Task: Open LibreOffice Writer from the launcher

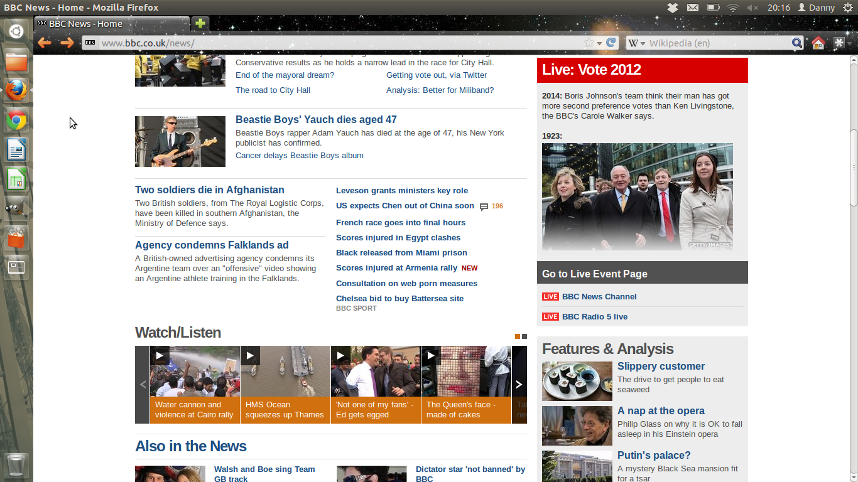Action: coord(16,151)
